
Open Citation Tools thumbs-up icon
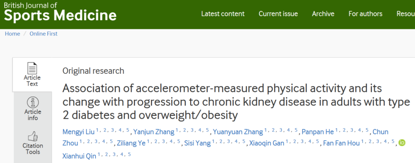coord(33,137)
